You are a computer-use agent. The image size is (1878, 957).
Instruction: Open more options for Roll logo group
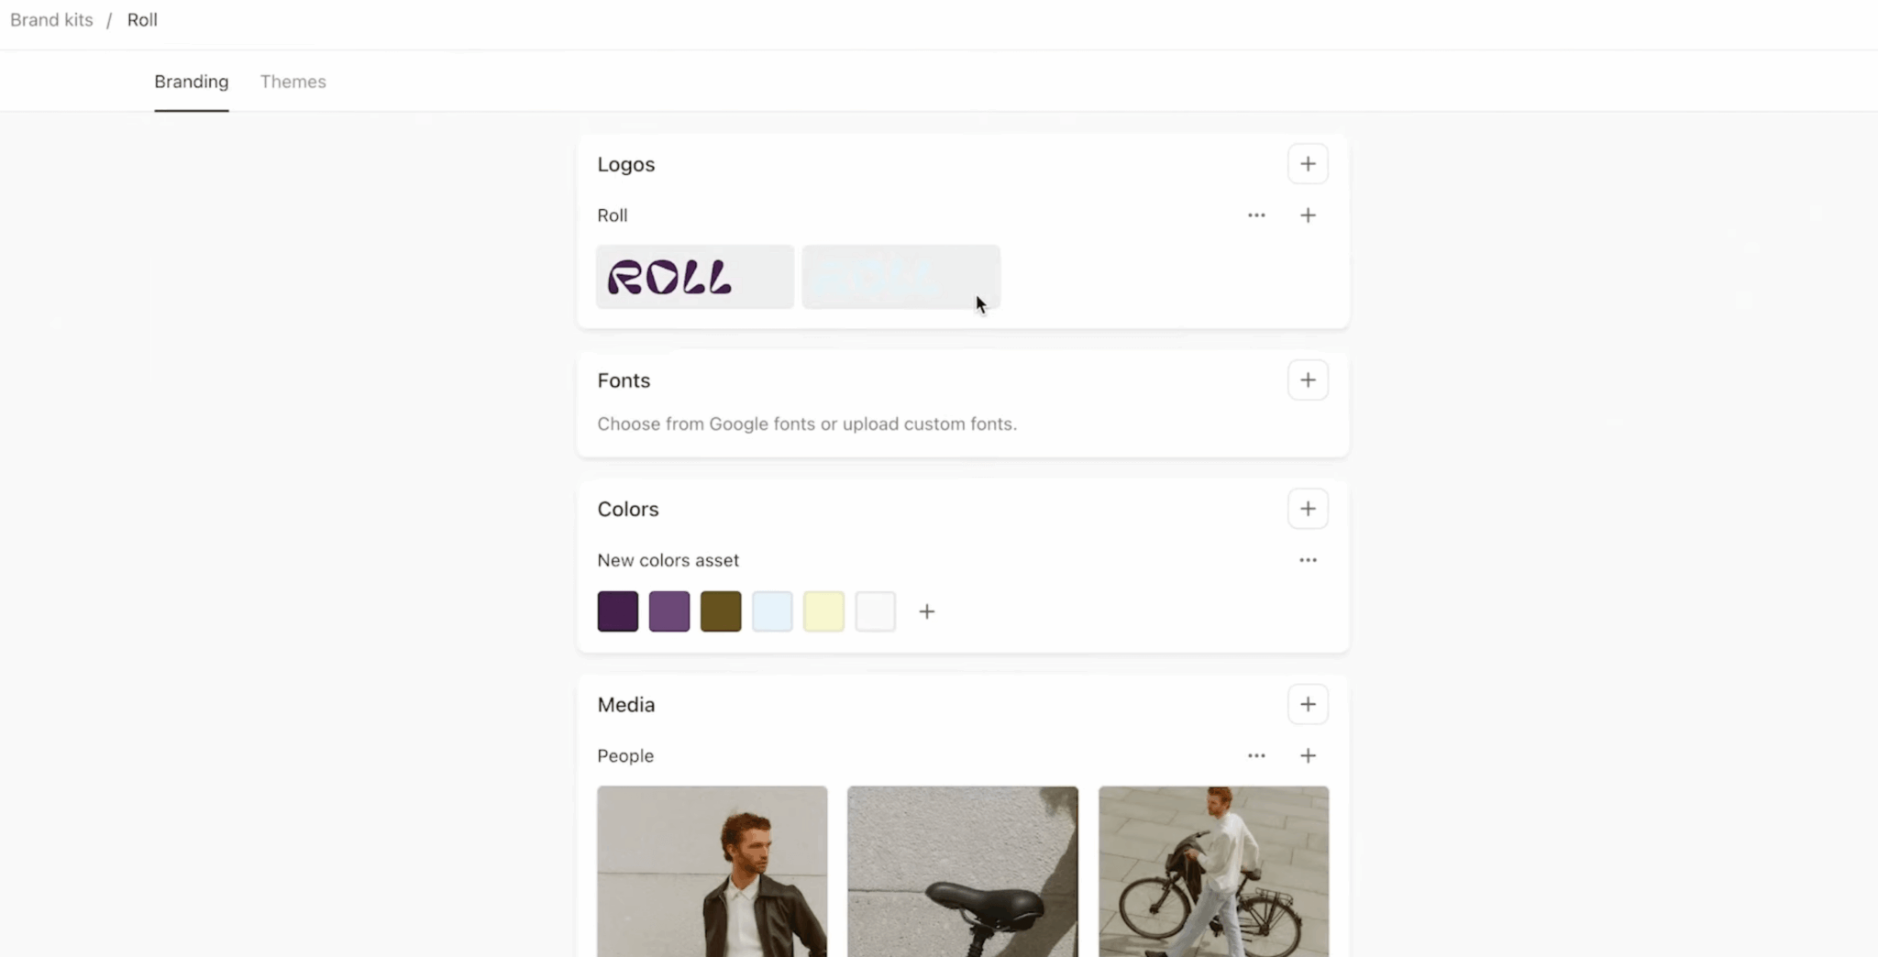pos(1256,215)
